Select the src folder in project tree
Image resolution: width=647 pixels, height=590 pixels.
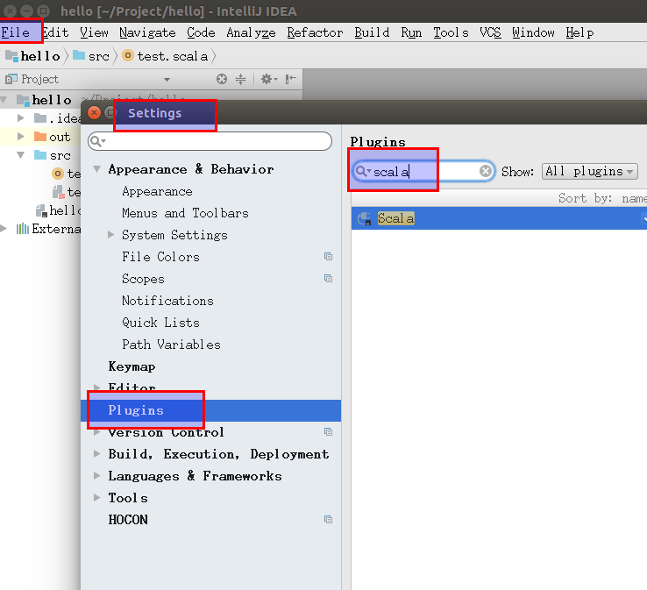tap(60, 155)
